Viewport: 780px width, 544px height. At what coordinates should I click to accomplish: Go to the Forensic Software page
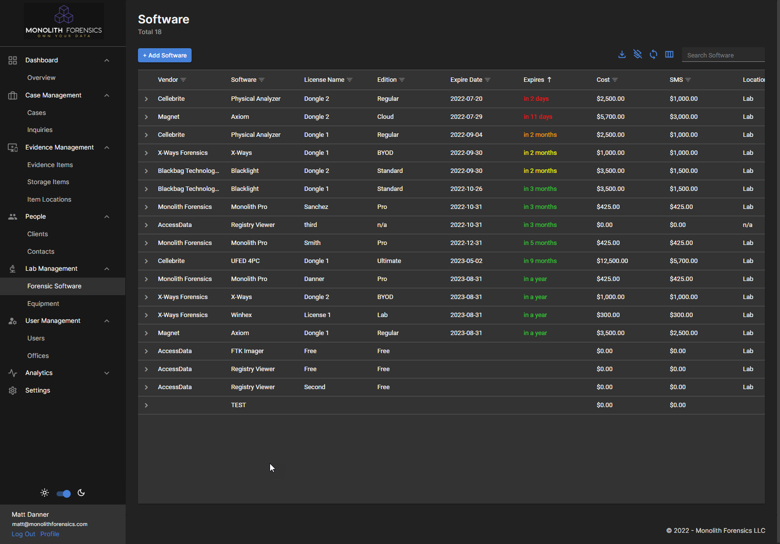point(55,286)
